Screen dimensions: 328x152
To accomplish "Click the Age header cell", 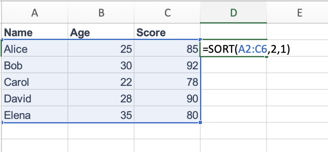I will (101, 33).
